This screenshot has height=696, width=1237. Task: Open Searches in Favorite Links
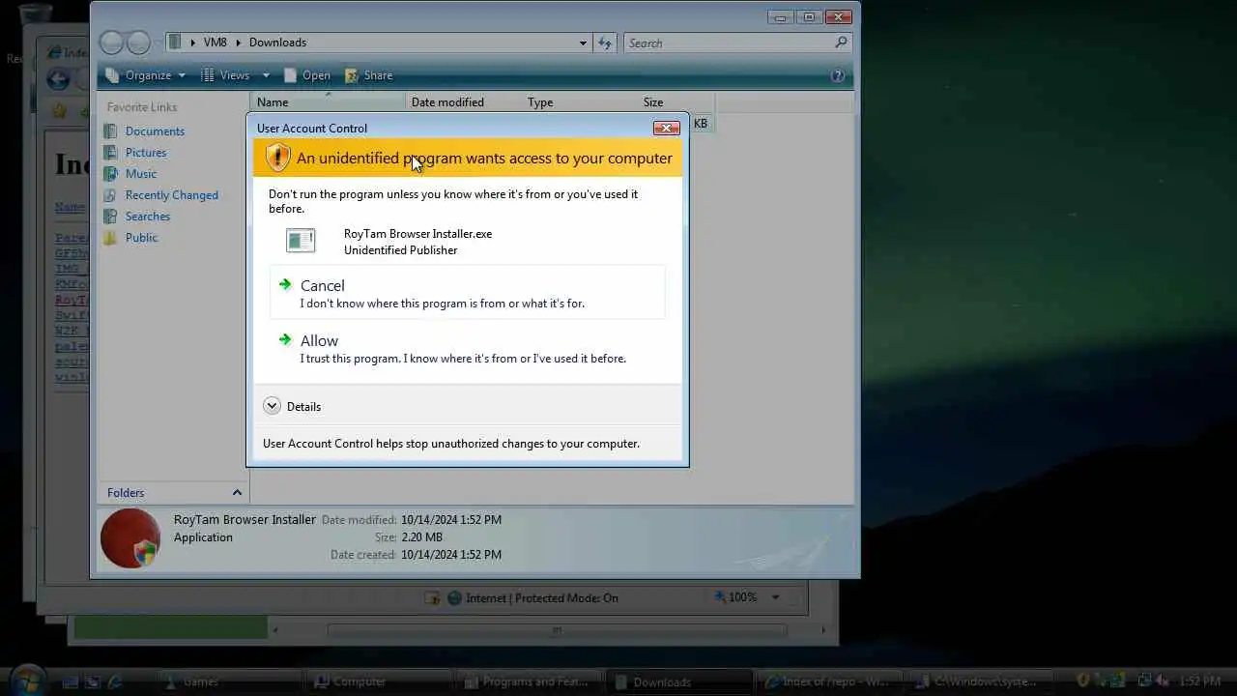coord(148,217)
